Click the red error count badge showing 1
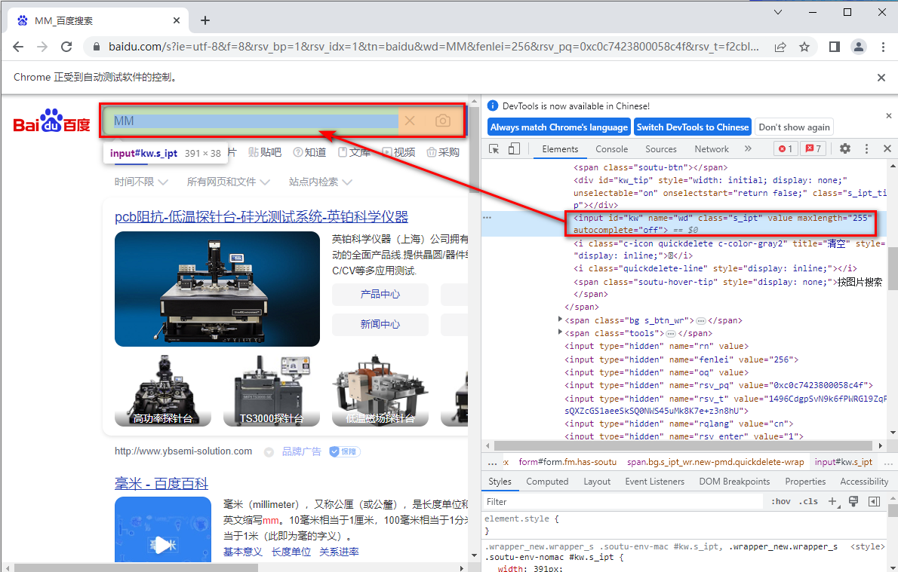Screen dimensions: 898x572 tap(785, 148)
